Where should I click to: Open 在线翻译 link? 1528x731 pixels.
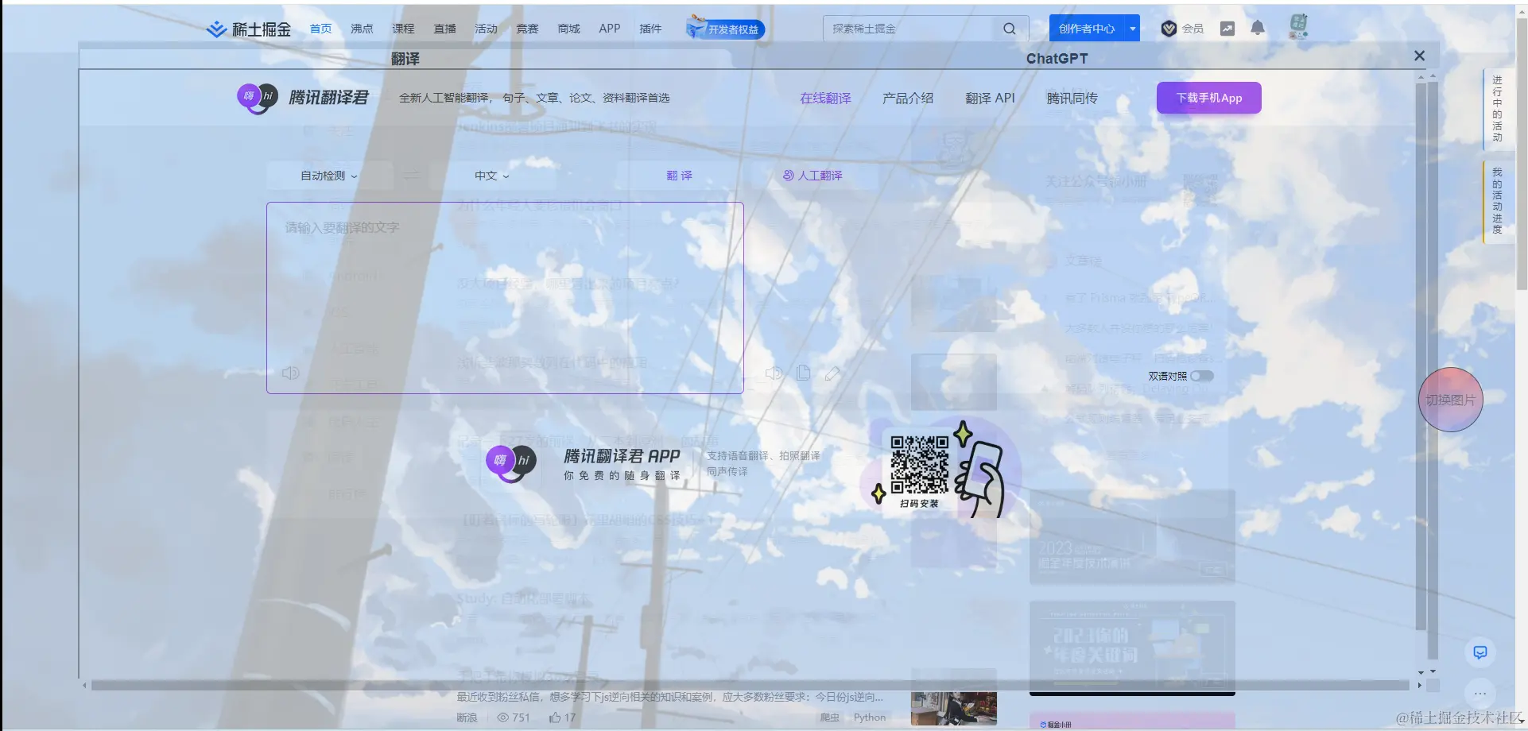(x=825, y=98)
